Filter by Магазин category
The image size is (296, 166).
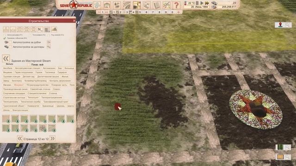[x=7, y=85]
